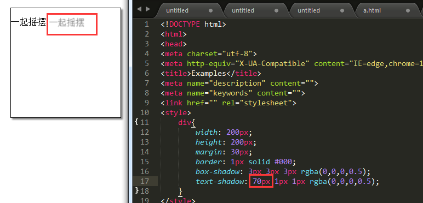
Task: Click the #000 border color code
Action: pos(283,162)
